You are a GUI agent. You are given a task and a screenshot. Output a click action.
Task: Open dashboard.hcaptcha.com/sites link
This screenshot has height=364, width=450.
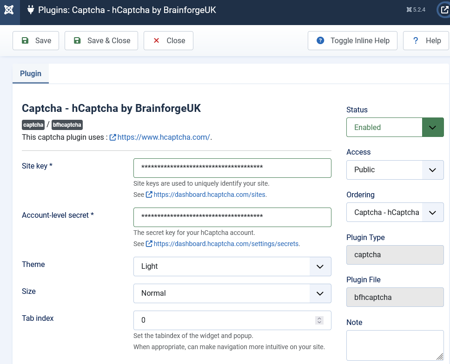(x=210, y=195)
